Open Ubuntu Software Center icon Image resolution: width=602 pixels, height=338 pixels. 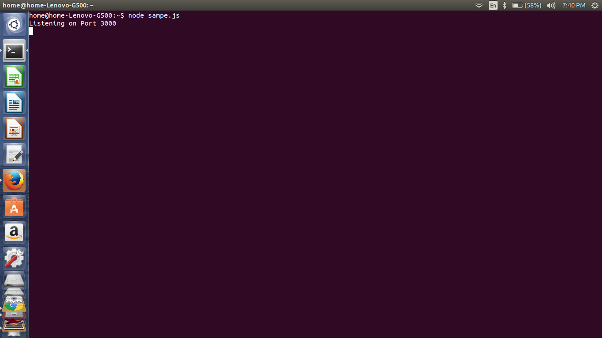pos(14,206)
